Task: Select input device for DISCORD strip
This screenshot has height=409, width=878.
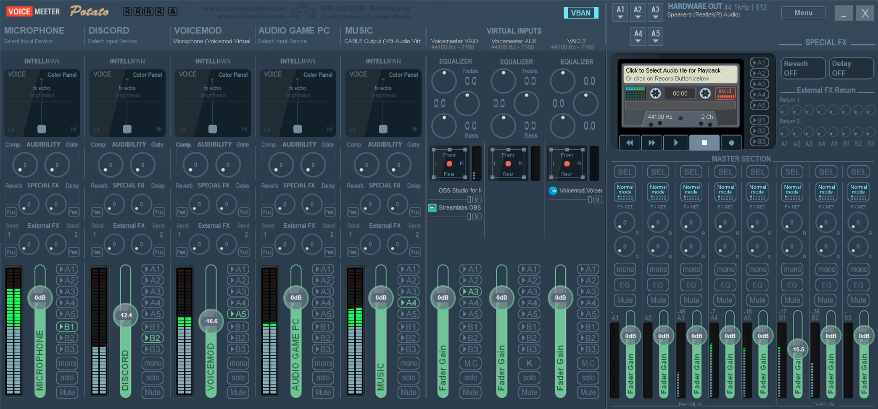Action: point(112,41)
